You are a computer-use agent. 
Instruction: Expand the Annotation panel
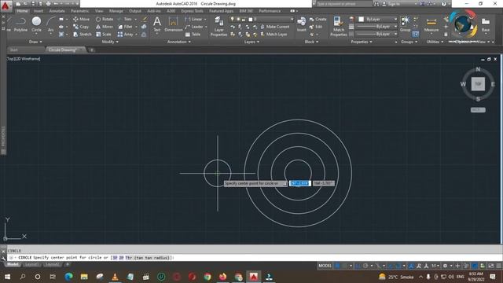pos(179,42)
